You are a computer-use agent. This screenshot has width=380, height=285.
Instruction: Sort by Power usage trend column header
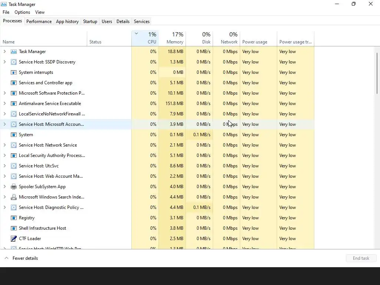[x=296, y=38]
